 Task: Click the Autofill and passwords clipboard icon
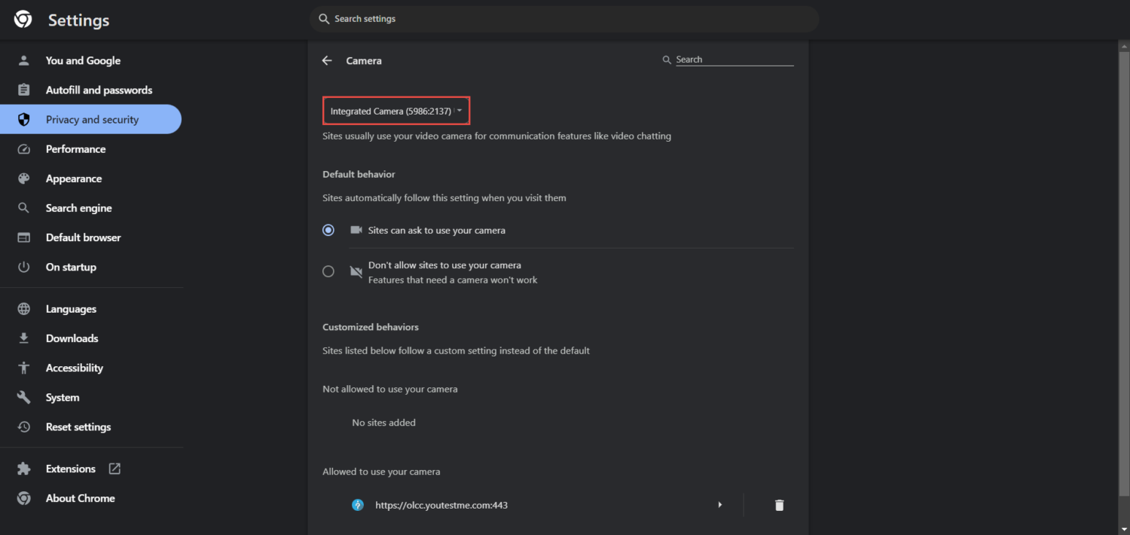[x=24, y=90]
